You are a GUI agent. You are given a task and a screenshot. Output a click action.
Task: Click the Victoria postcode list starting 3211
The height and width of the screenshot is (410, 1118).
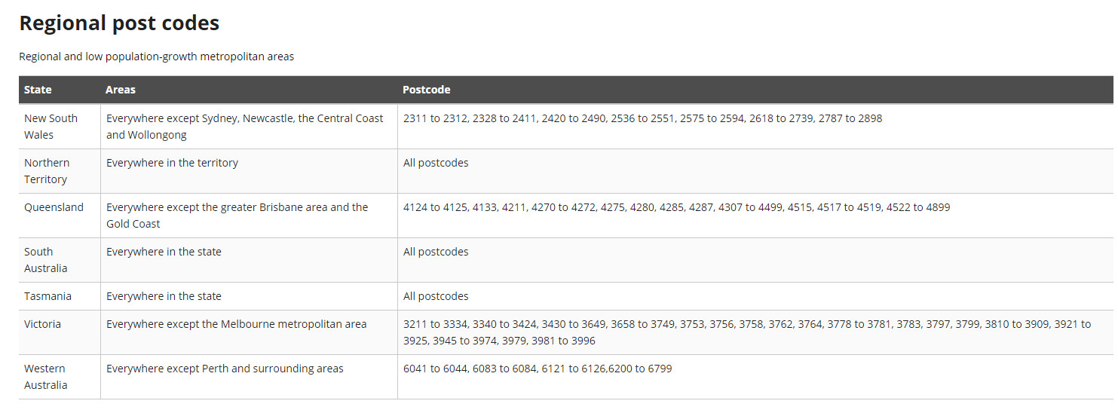click(x=747, y=332)
